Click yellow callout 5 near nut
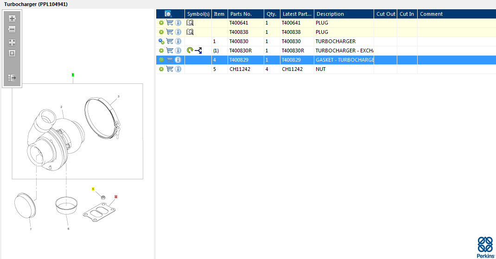This screenshot has height=259, width=496. 93,189
